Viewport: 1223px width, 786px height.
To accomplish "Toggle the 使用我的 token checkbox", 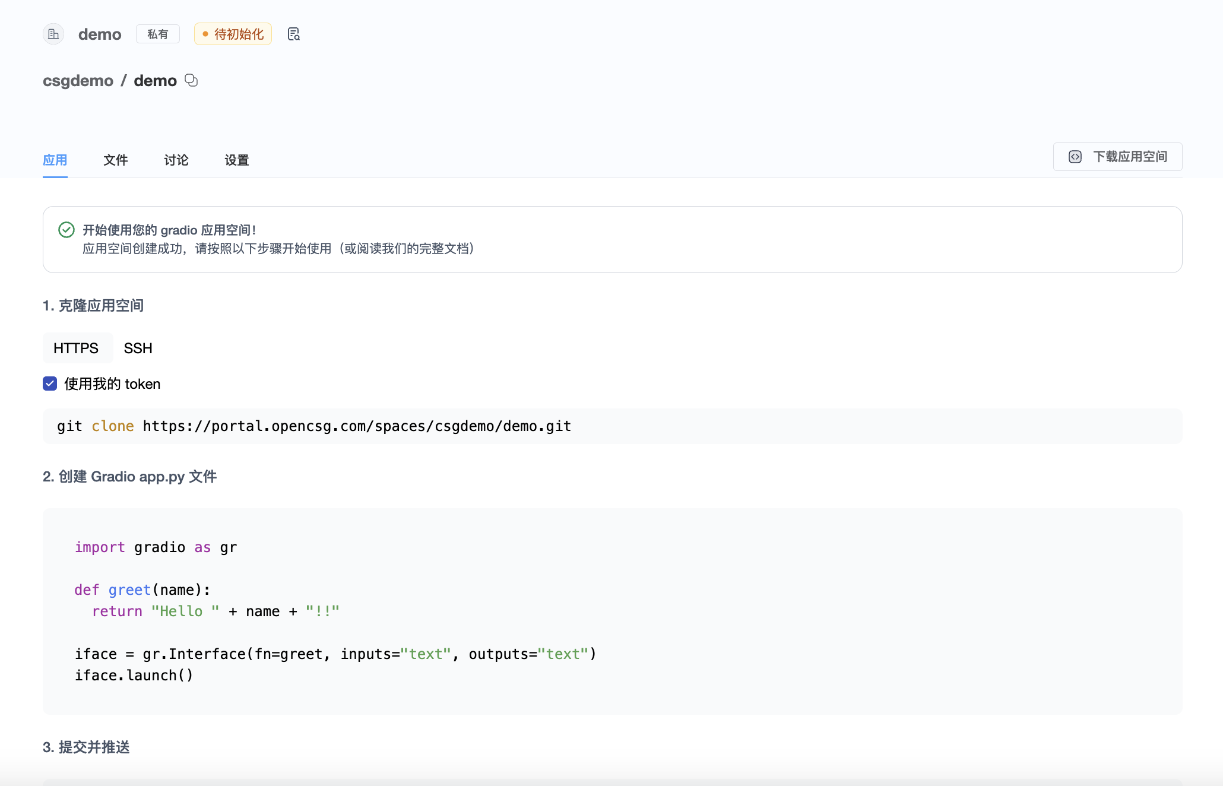I will click(50, 384).
